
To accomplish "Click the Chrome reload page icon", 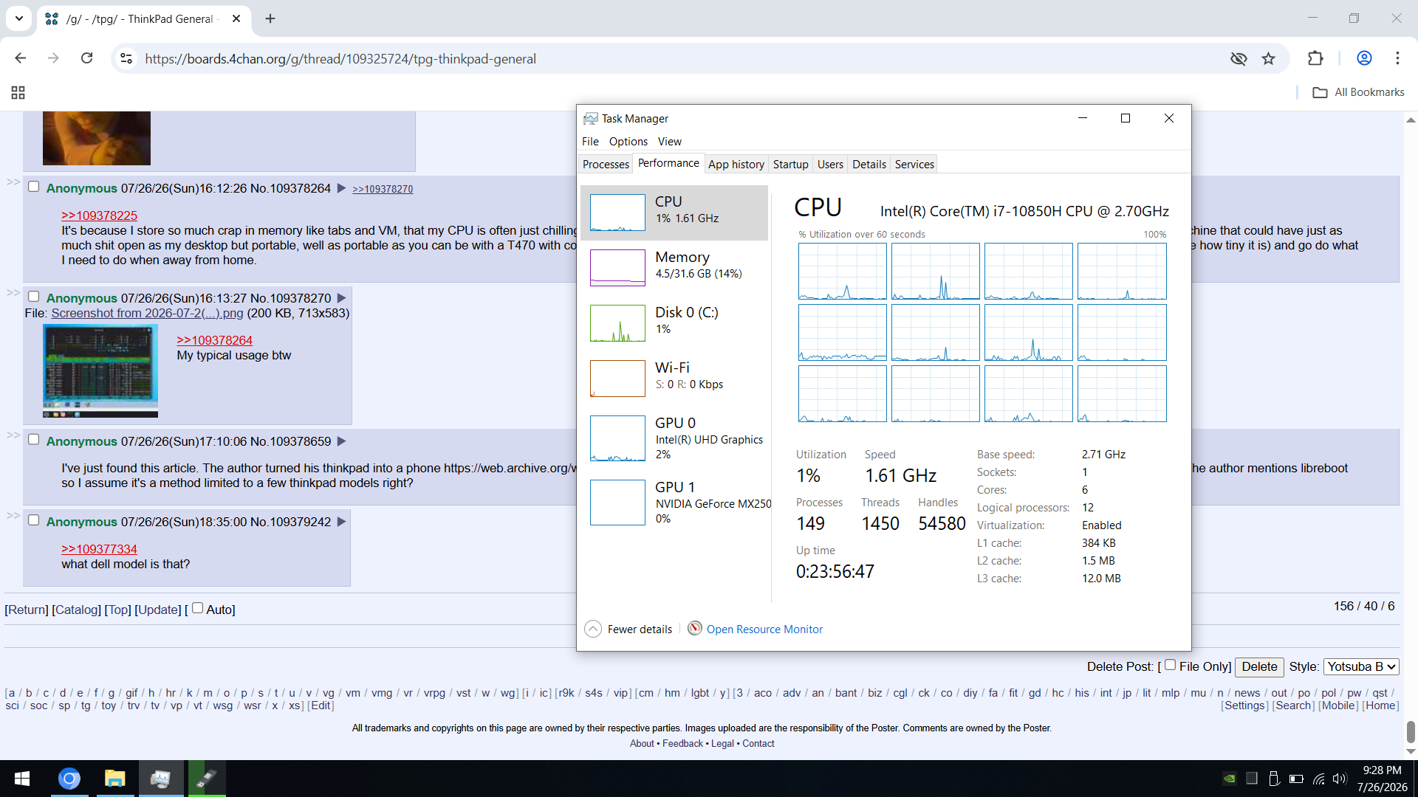I will pyautogui.click(x=86, y=58).
